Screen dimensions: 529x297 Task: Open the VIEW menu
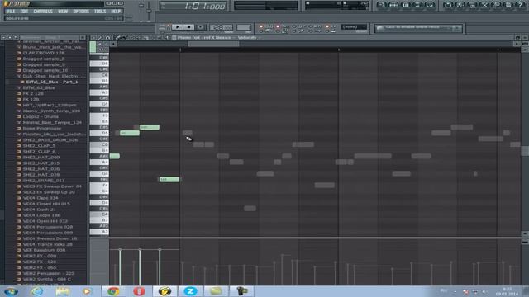[x=63, y=12]
